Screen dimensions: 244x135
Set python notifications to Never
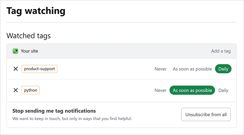[160, 90]
